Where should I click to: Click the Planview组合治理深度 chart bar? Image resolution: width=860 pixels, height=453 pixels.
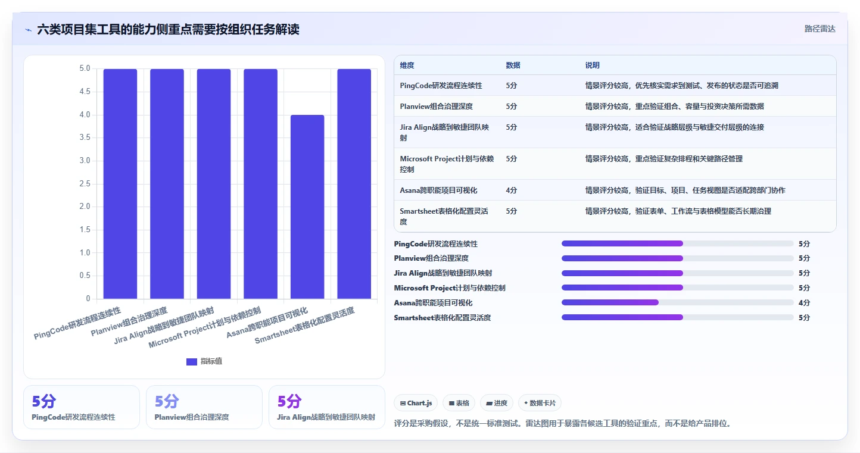167,184
